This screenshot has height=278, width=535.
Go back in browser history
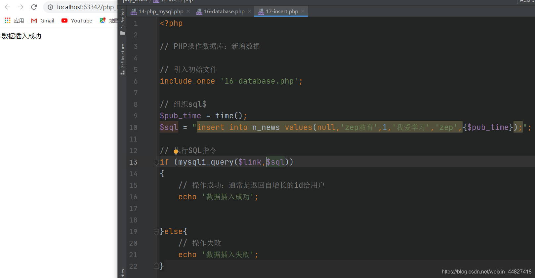(x=7, y=7)
